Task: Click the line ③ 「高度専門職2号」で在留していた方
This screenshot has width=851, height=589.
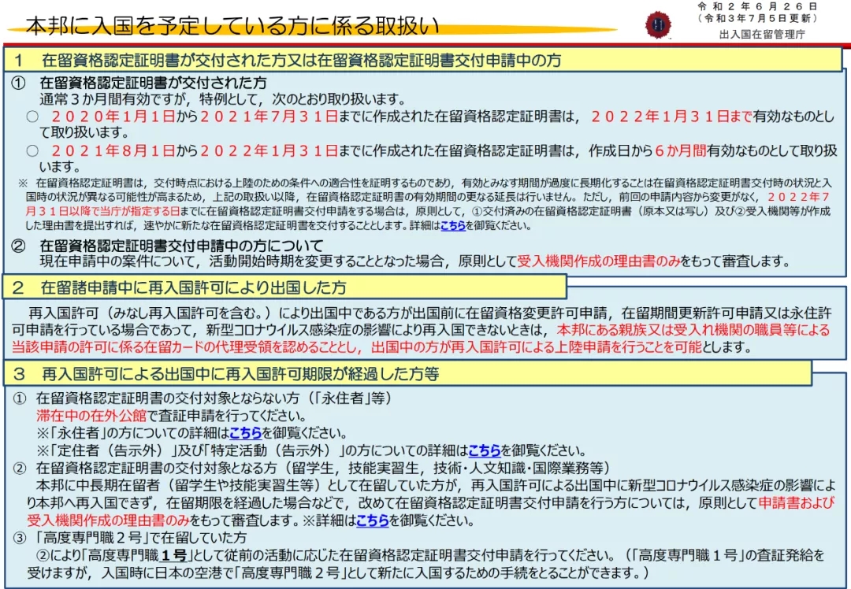Action: click(x=130, y=538)
